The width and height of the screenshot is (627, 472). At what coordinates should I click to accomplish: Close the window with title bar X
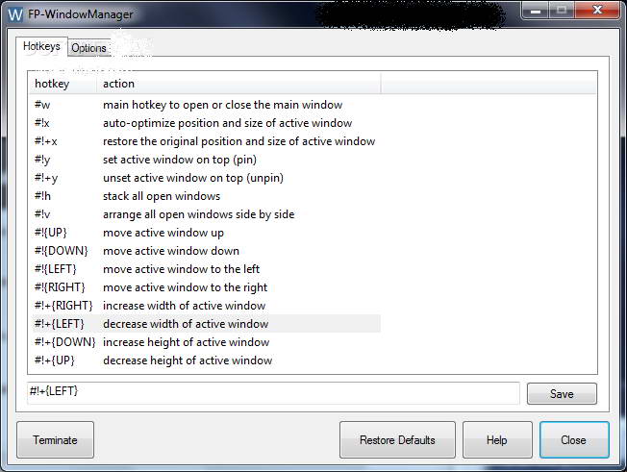(597, 10)
